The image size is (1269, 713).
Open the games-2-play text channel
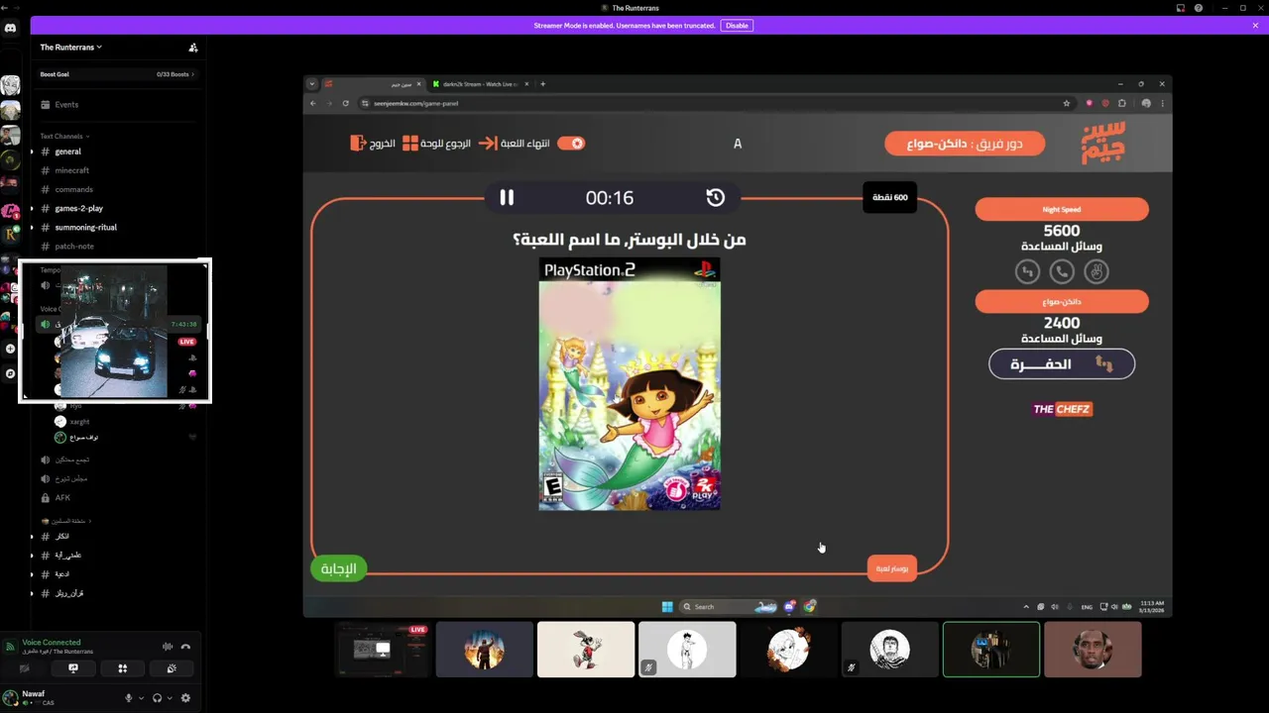(x=117, y=208)
